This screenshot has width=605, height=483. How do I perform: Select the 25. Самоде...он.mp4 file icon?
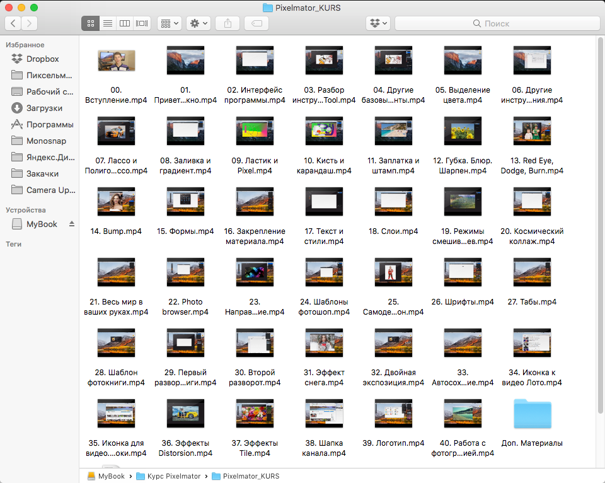click(393, 272)
